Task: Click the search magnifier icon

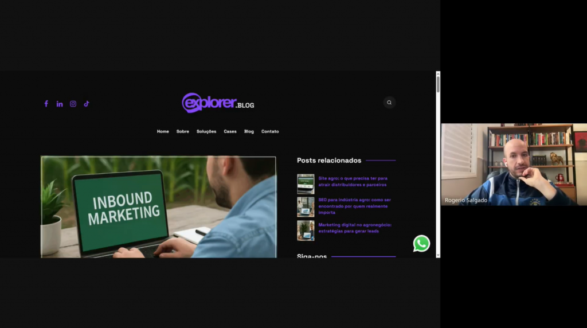Action: coord(389,103)
